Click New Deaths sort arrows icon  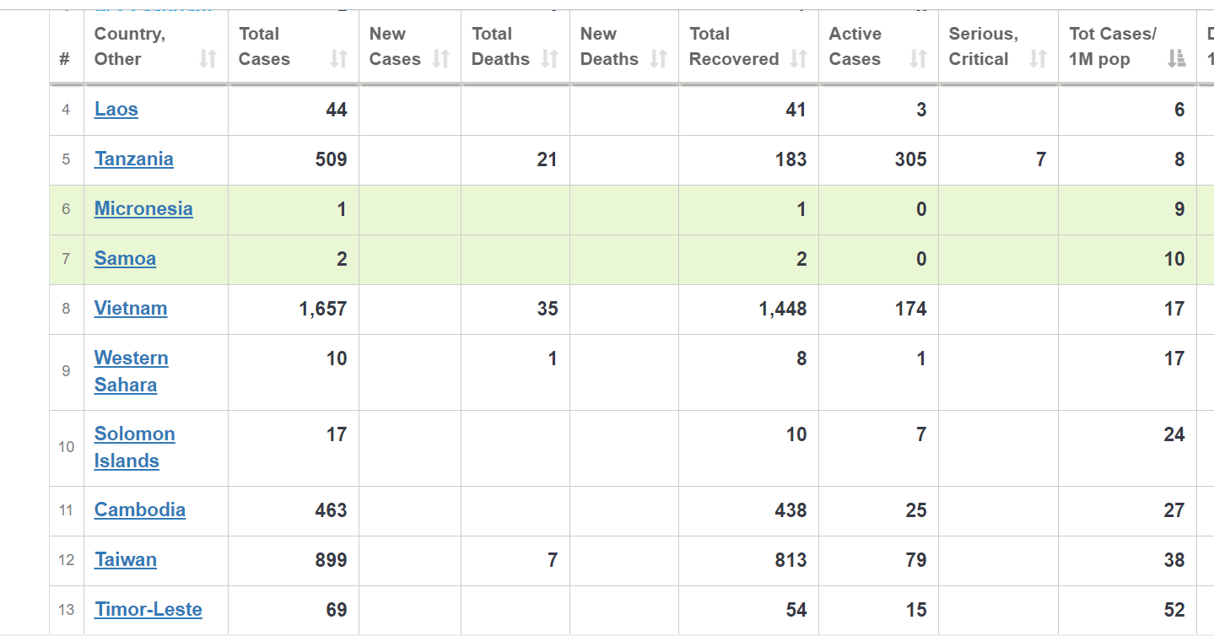pos(658,59)
